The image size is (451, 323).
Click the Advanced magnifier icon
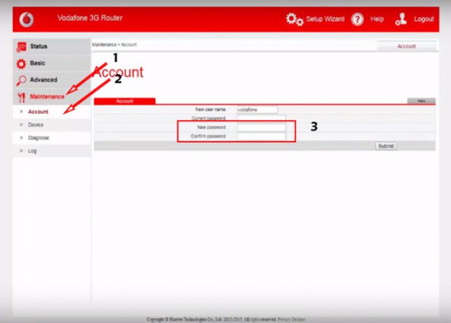tap(21, 81)
